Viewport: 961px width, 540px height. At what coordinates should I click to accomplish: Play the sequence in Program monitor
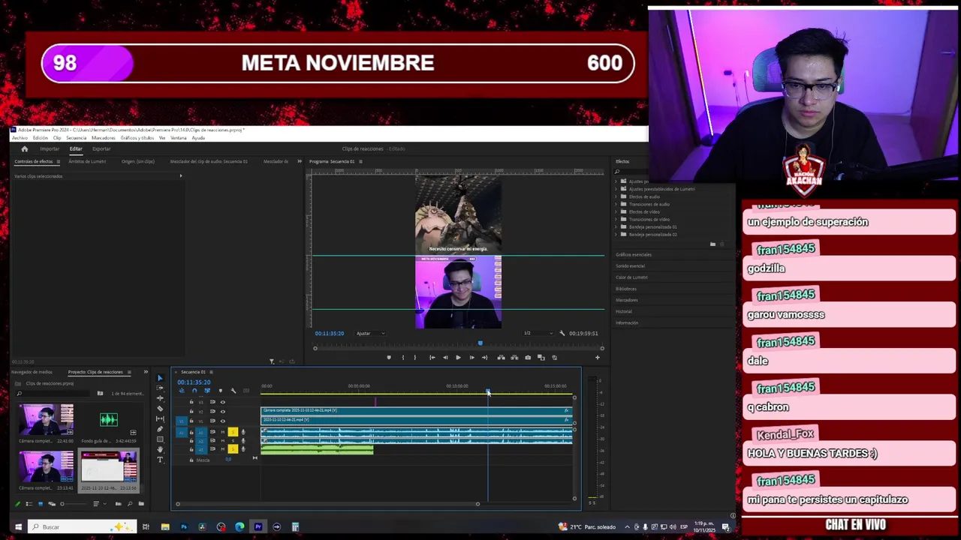[x=458, y=358]
